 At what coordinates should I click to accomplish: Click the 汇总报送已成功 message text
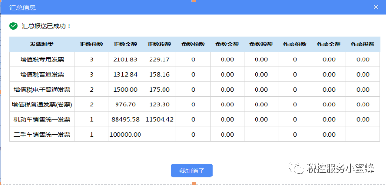(46, 26)
